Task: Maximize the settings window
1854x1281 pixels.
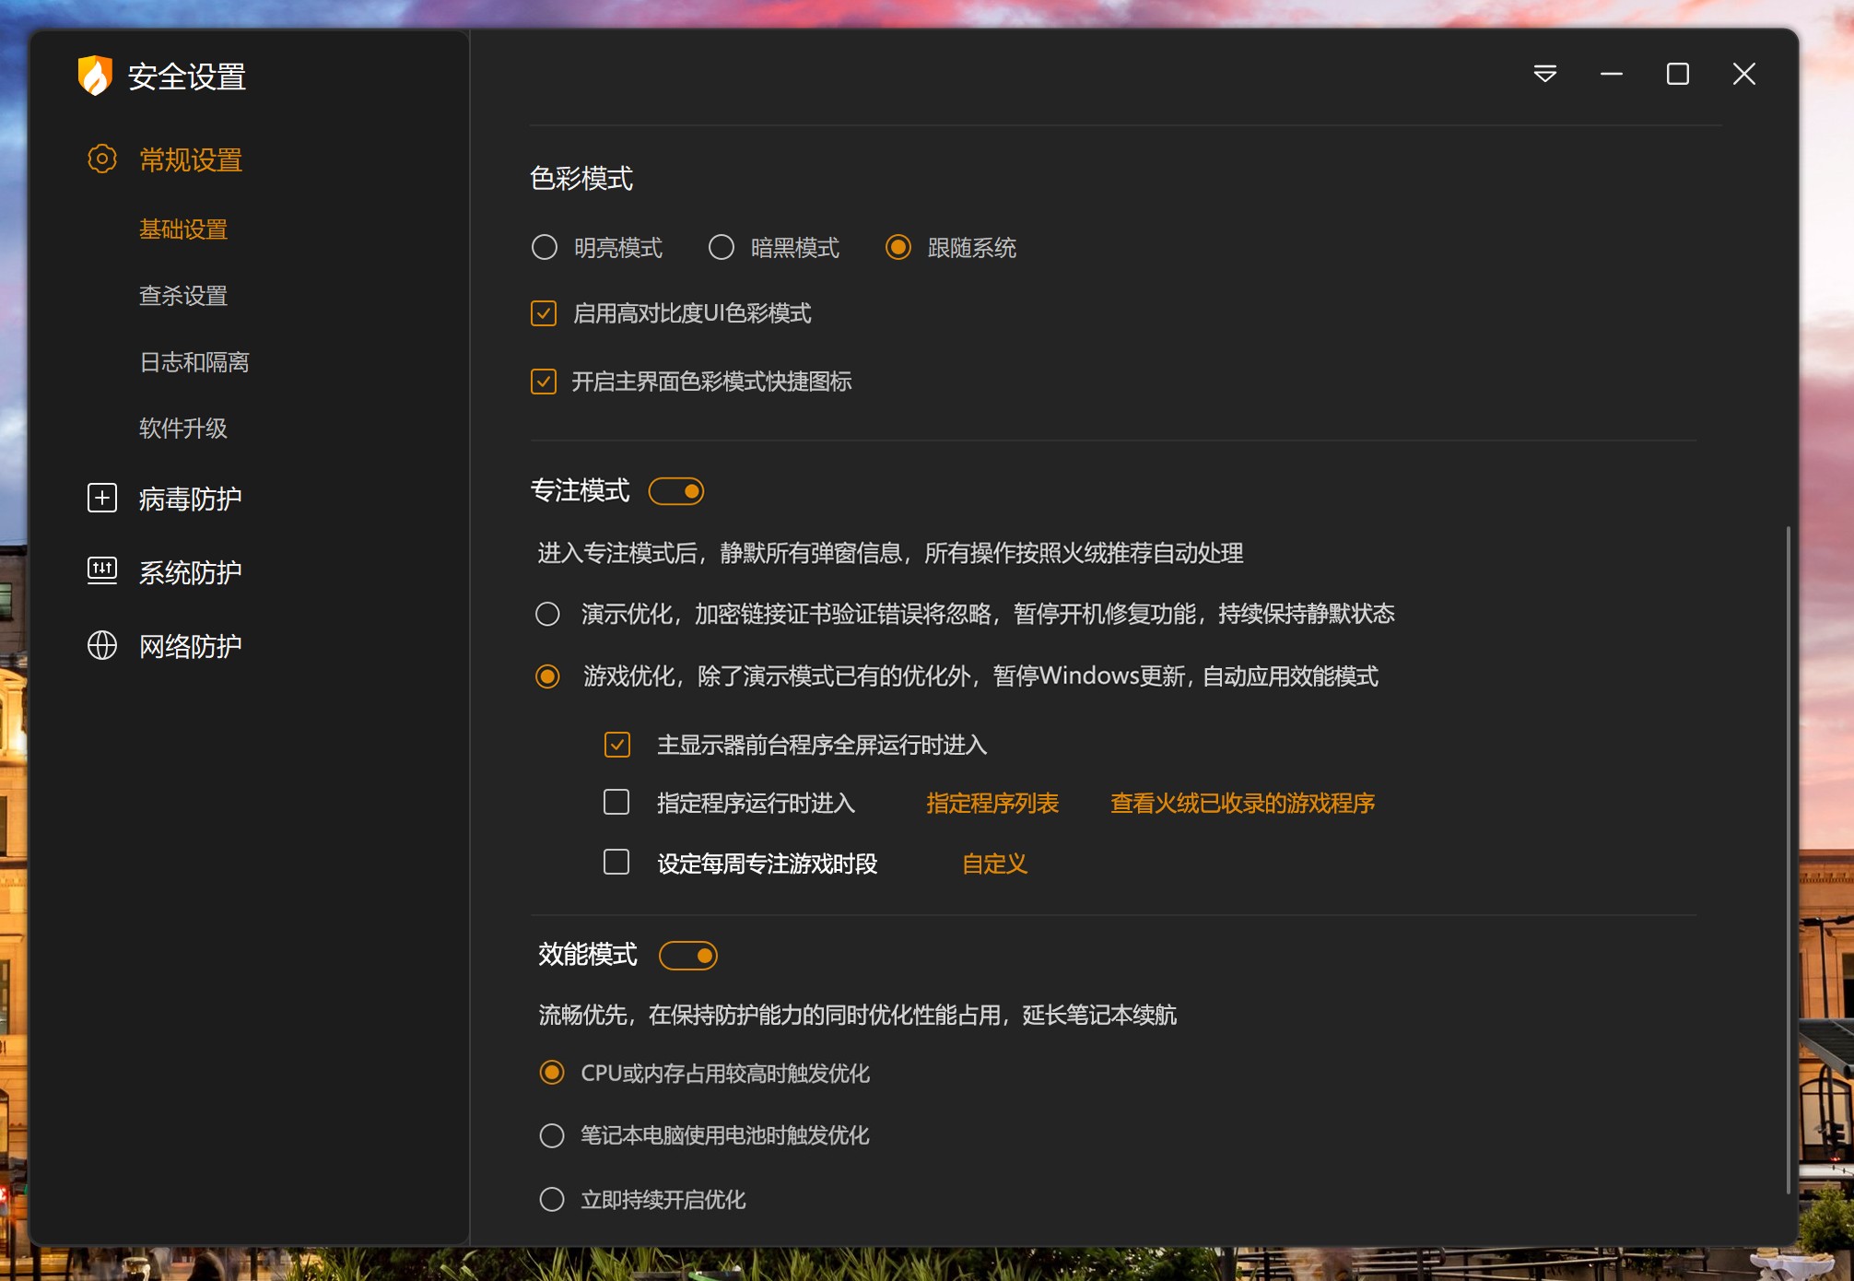Action: [1677, 74]
